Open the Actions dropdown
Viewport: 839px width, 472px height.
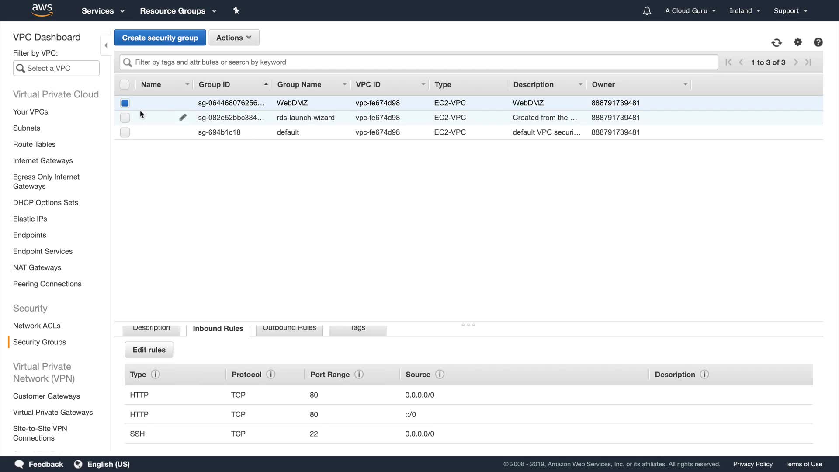pyautogui.click(x=234, y=38)
